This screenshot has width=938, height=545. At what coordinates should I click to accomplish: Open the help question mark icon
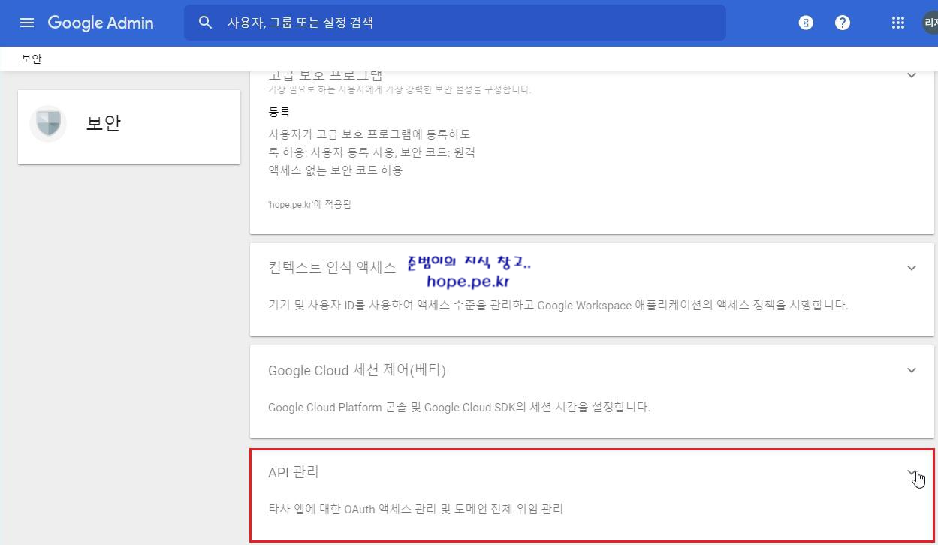tap(843, 23)
